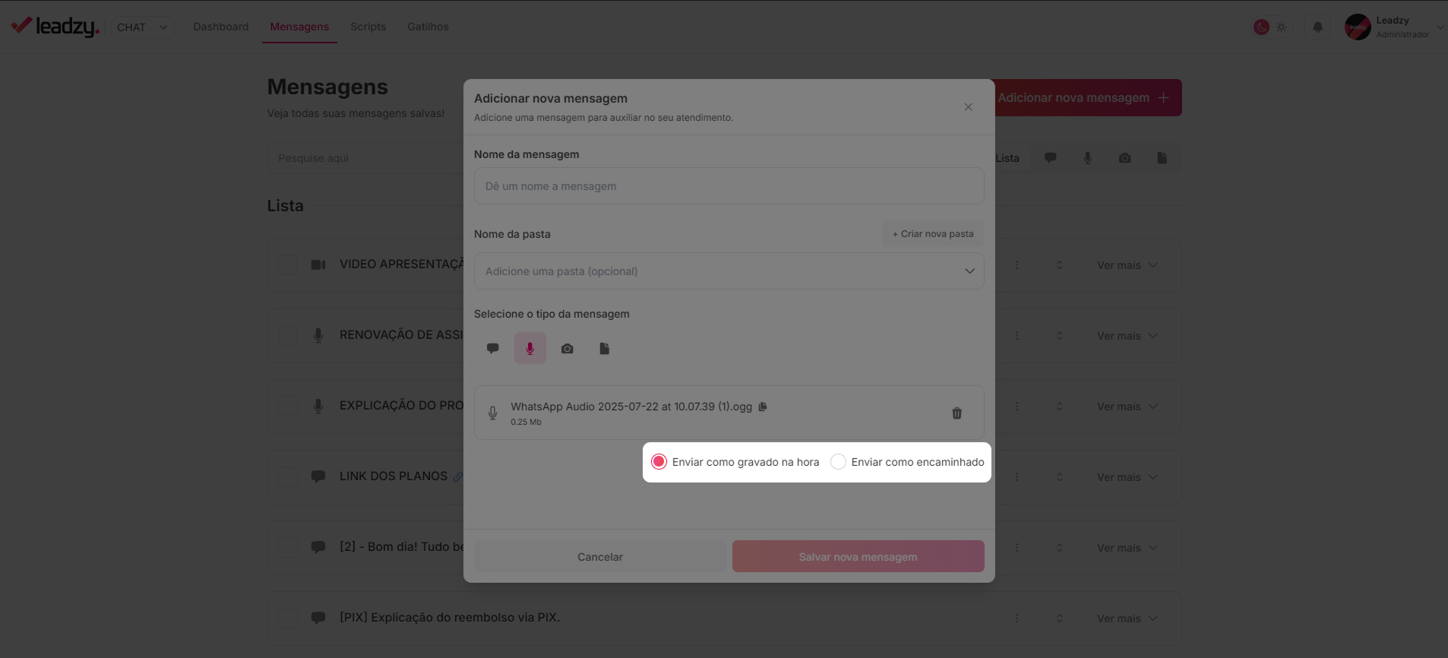Image resolution: width=1448 pixels, height=658 pixels.
Task: Open three-dot menu for EXPLICAÇÃO DO PRO row
Action: point(1017,407)
